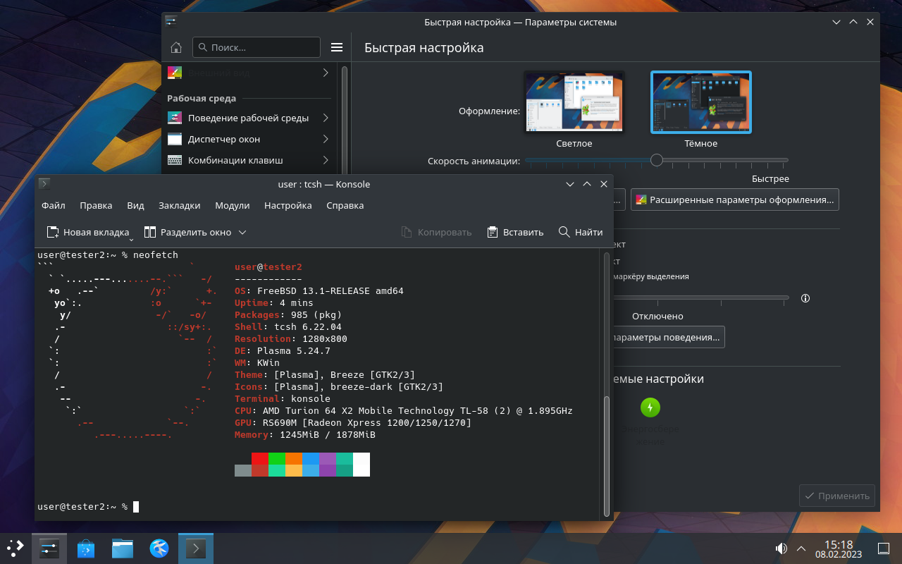902x564 pixels.
Task: Expand the Поведение рабочей среды chevron
Action: coord(326,118)
